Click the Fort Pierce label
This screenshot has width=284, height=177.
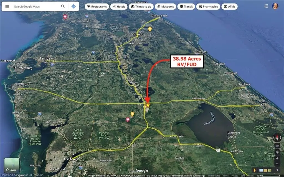[x=245, y=84]
